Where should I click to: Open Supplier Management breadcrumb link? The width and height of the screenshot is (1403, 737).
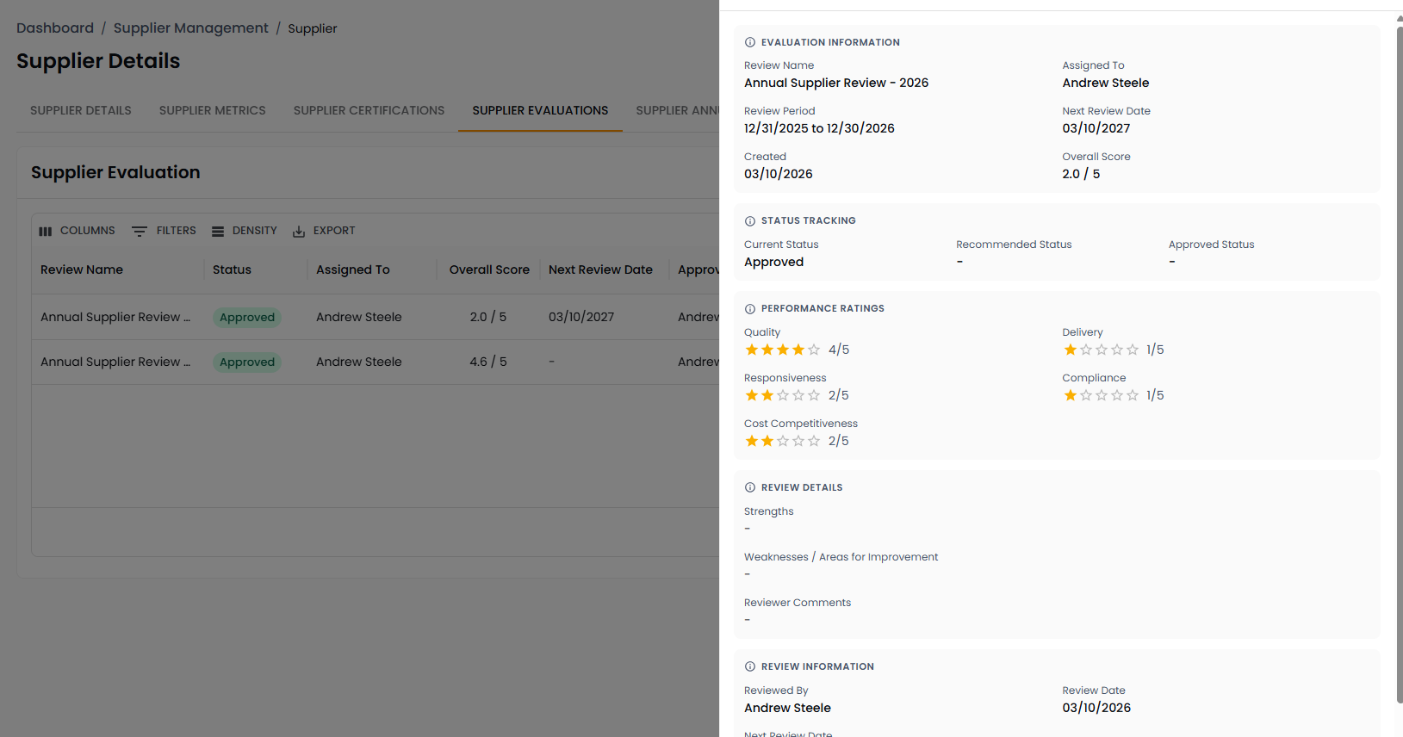pyautogui.click(x=191, y=28)
